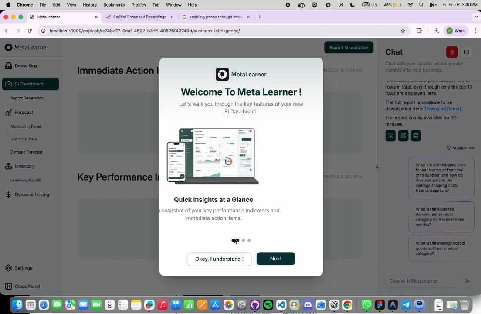Open Settings using the gear icon

click(x=8, y=268)
